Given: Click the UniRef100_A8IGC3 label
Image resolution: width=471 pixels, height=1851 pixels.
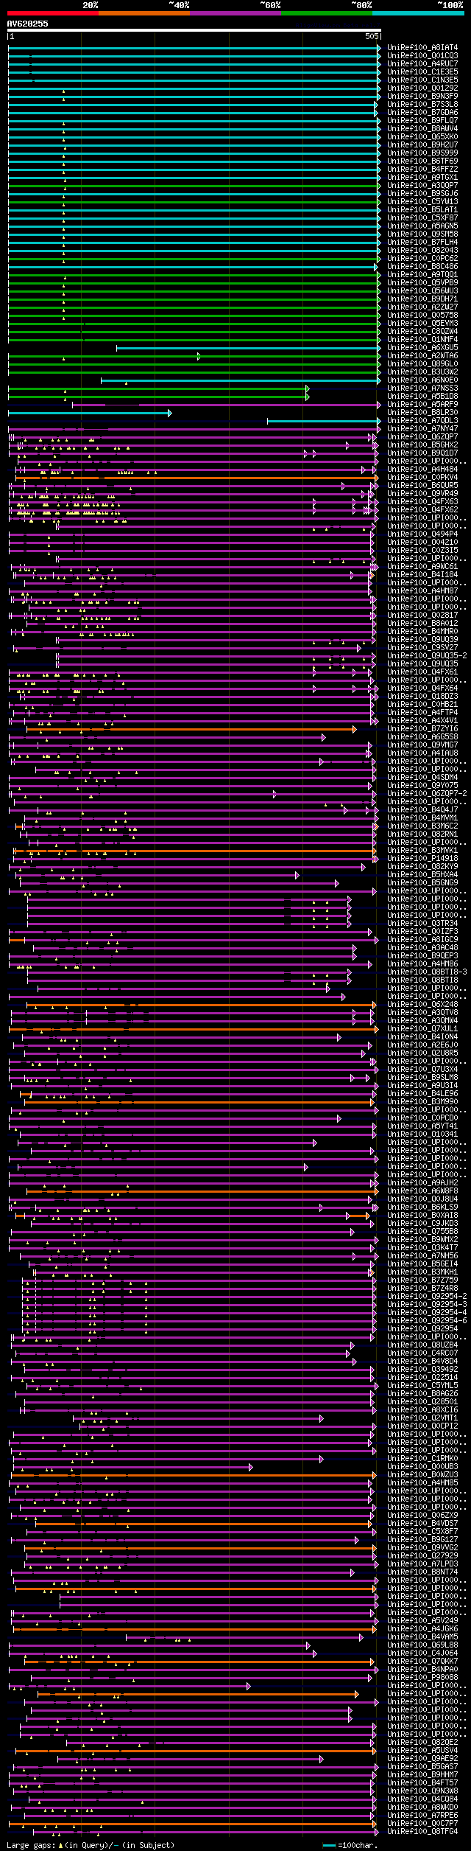Looking at the screenshot, I should tap(422, 940).
